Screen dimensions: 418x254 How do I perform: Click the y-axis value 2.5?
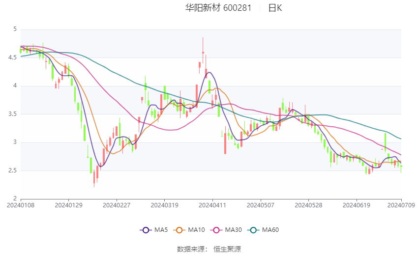pyautogui.click(x=12, y=170)
